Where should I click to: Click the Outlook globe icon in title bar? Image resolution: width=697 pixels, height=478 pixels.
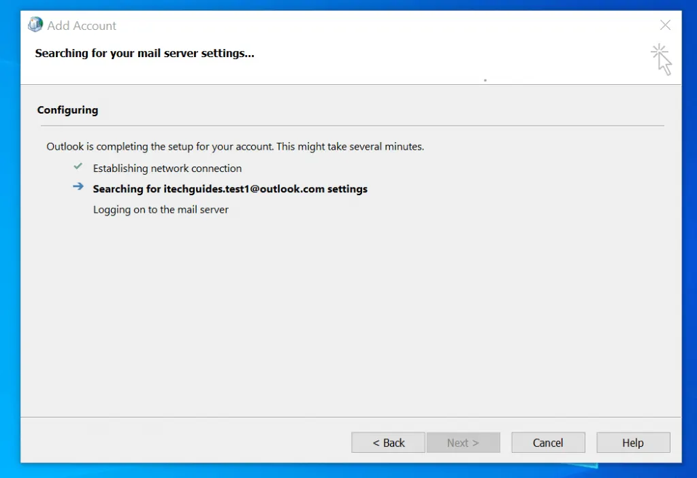pyautogui.click(x=35, y=24)
